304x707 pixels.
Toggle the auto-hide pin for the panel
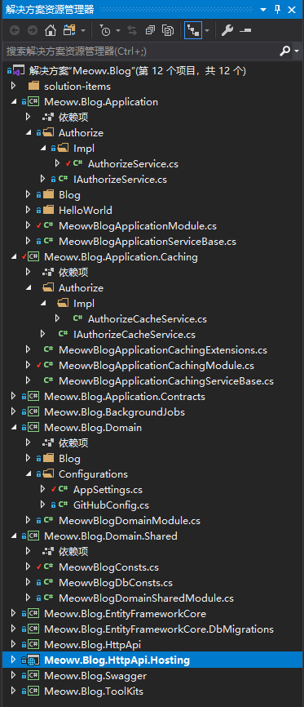(x=277, y=10)
